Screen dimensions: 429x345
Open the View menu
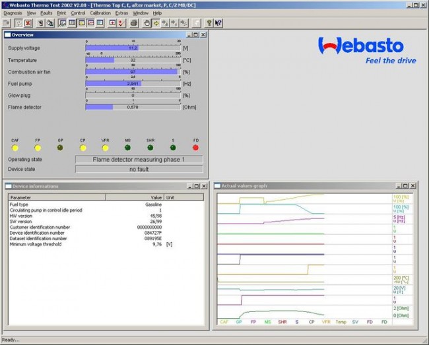click(31, 13)
